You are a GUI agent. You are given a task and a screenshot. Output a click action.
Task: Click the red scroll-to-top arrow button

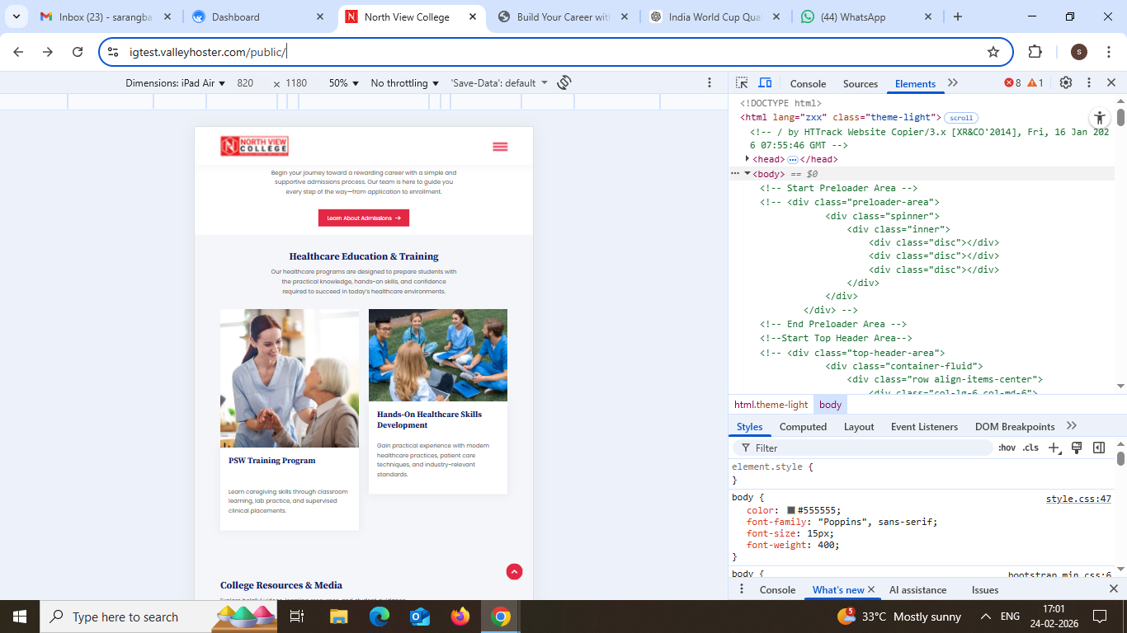tap(514, 571)
